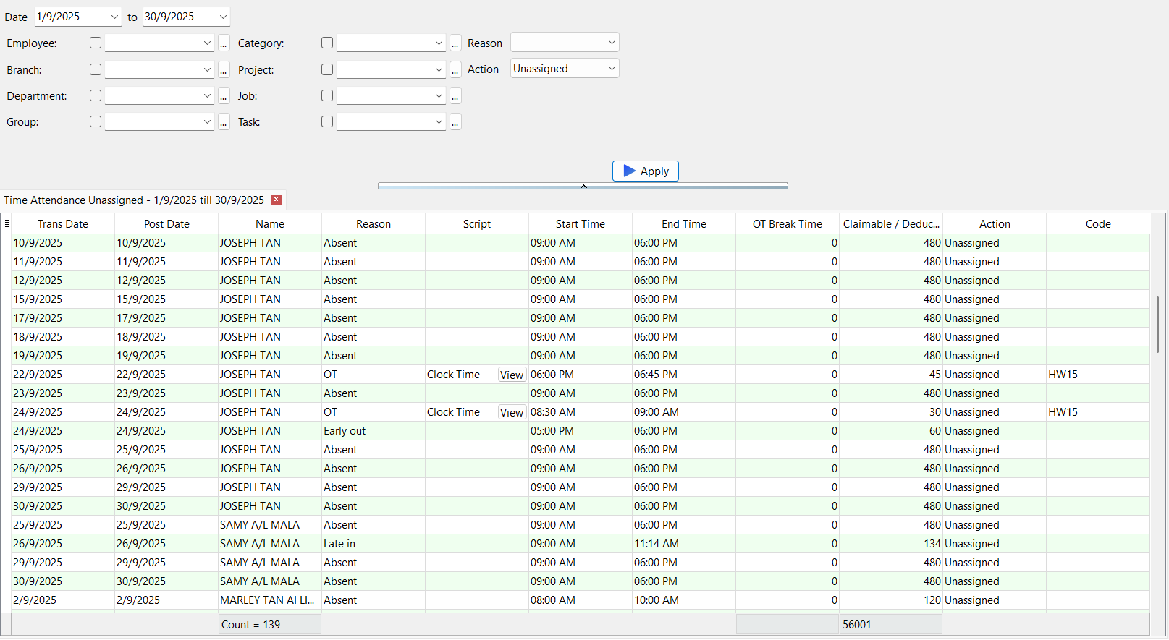1169x640 pixels.
Task: View Clock Time script for 22/9/2025 OT
Action: point(512,375)
